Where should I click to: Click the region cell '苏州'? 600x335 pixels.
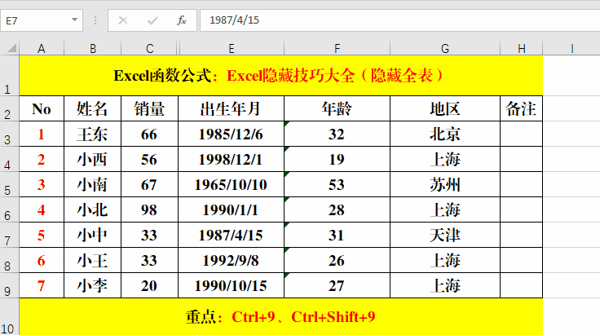coord(444,184)
